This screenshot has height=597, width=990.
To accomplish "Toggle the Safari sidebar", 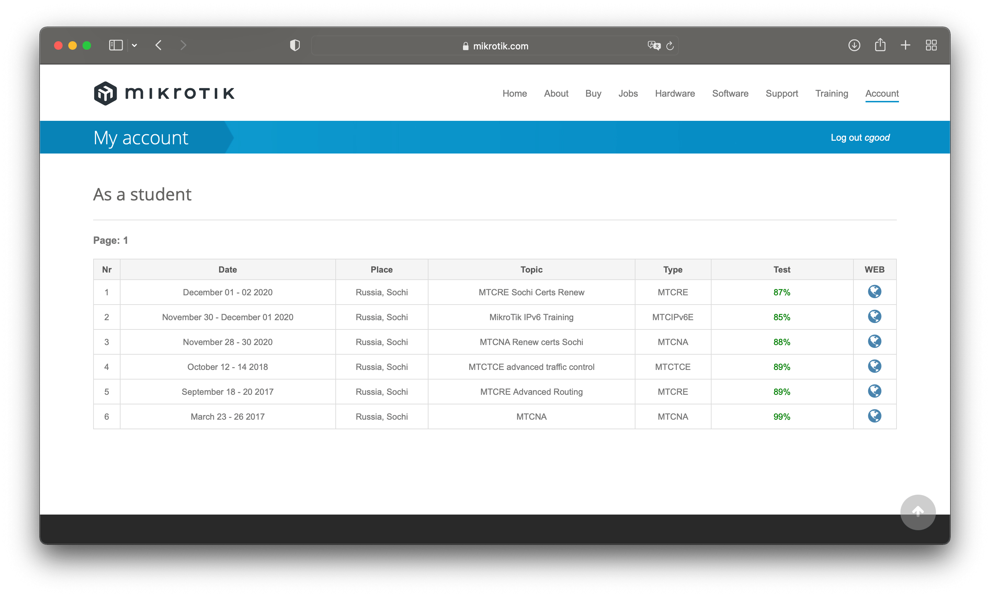I will click(x=116, y=45).
